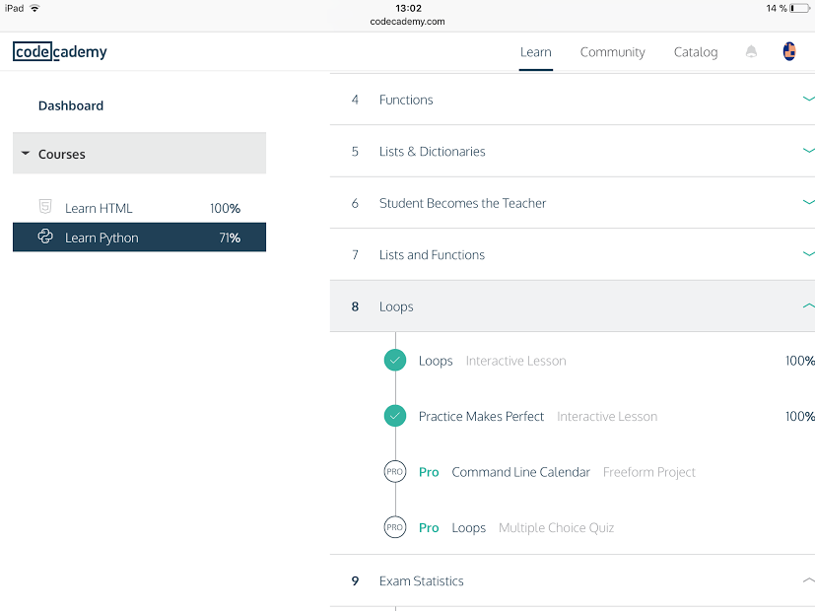Click the PRO badge for Command Line Calendar
Viewport: 815px width, 611px height.
pyautogui.click(x=395, y=472)
